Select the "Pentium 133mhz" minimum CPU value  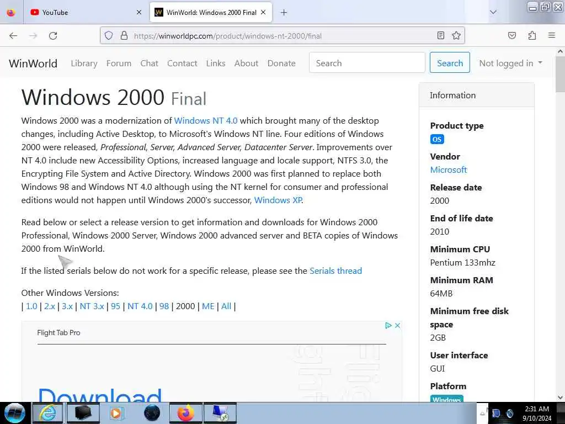[463, 262]
